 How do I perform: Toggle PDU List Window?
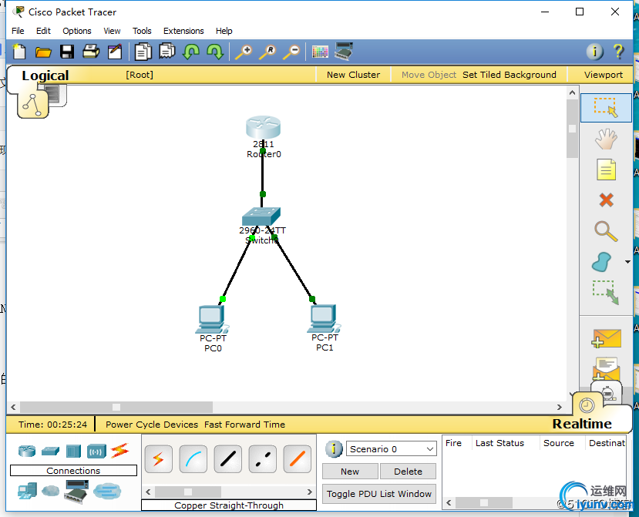[378, 494]
